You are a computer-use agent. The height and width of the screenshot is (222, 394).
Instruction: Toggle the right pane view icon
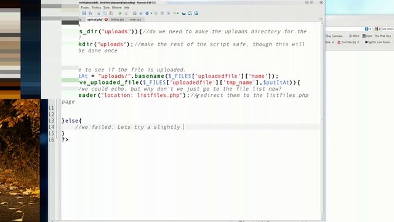point(168,13)
